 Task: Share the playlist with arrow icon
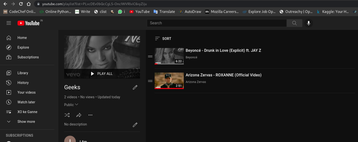[79, 115]
